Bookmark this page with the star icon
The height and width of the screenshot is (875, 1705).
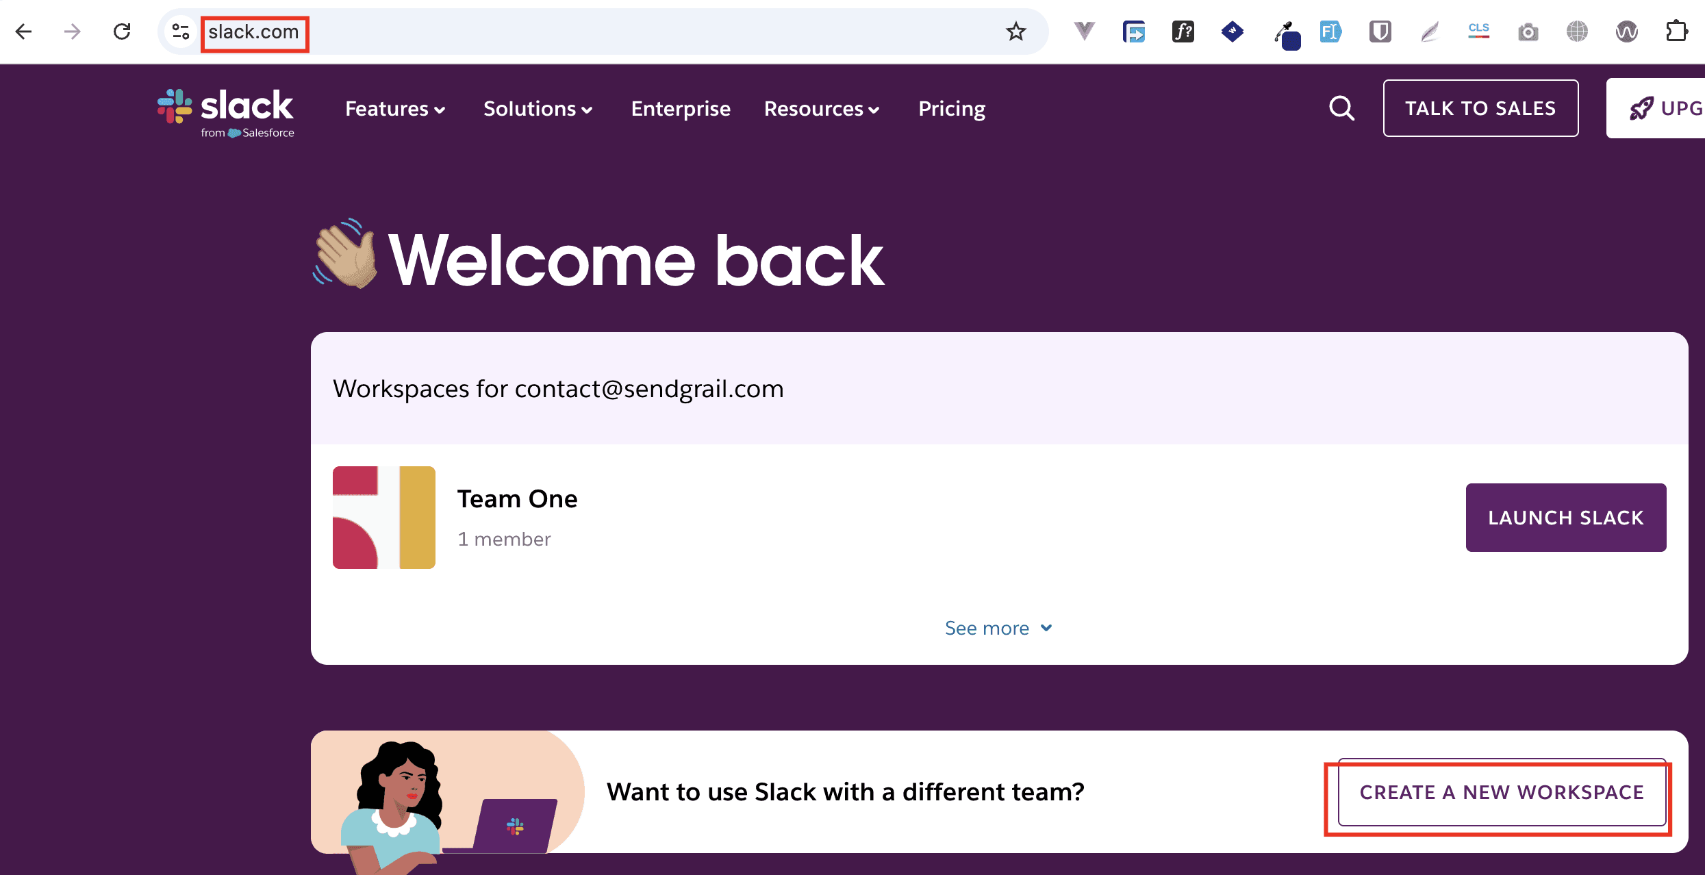coord(1015,31)
